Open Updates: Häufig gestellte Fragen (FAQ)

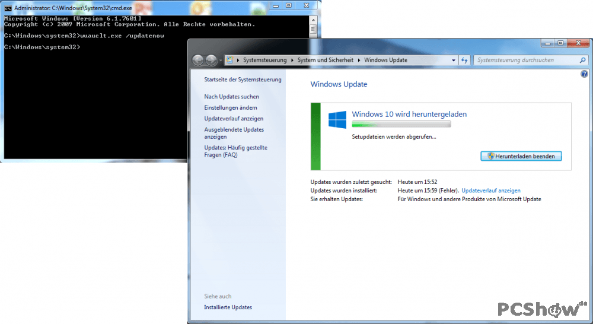click(235, 151)
